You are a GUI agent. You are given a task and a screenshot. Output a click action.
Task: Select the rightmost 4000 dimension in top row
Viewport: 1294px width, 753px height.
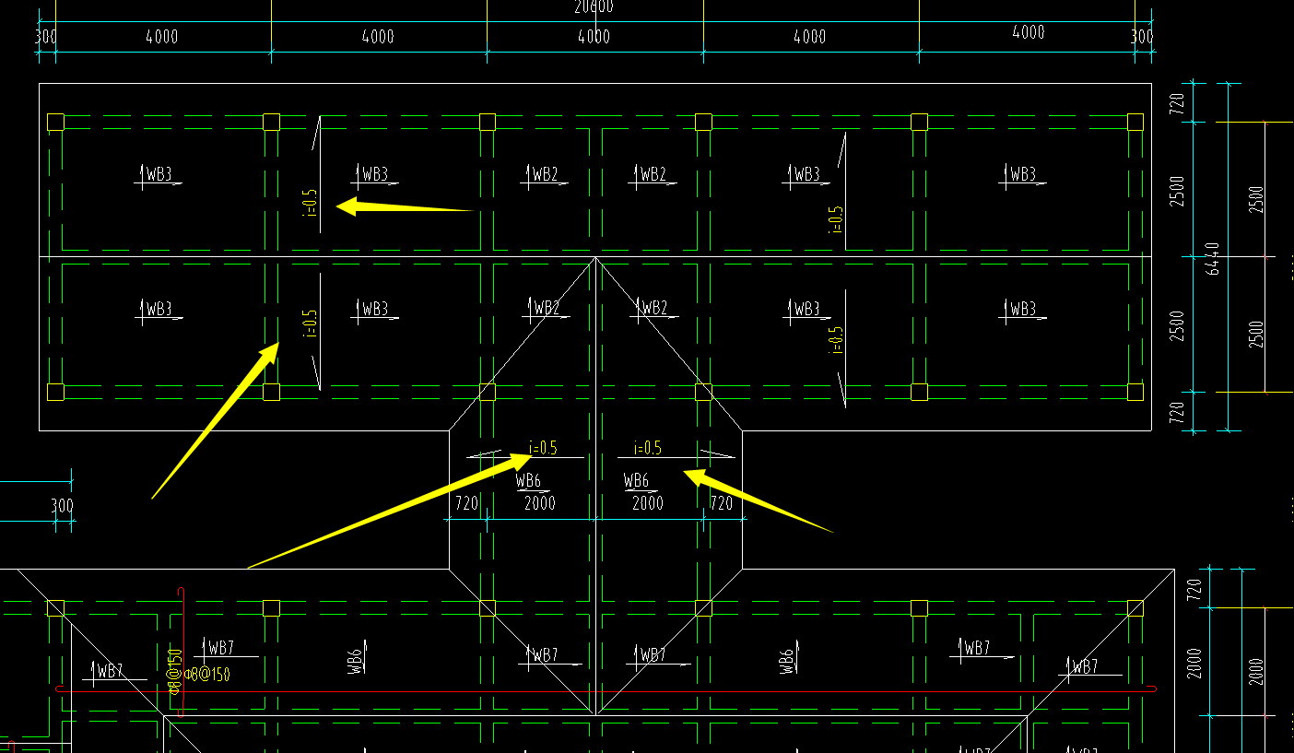[1029, 32]
